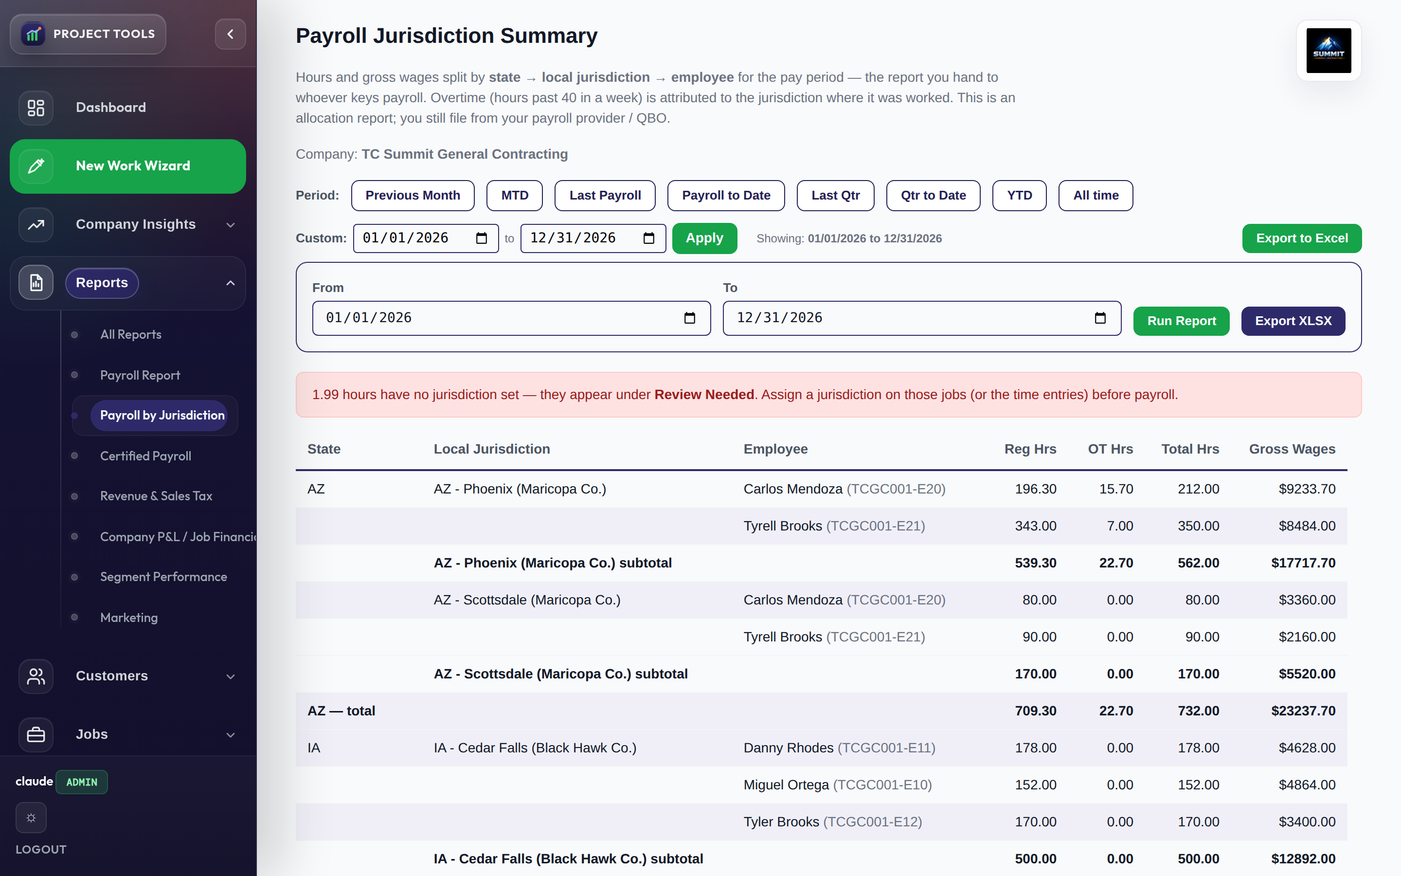Click the Custom end date field

click(x=593, y=238)
